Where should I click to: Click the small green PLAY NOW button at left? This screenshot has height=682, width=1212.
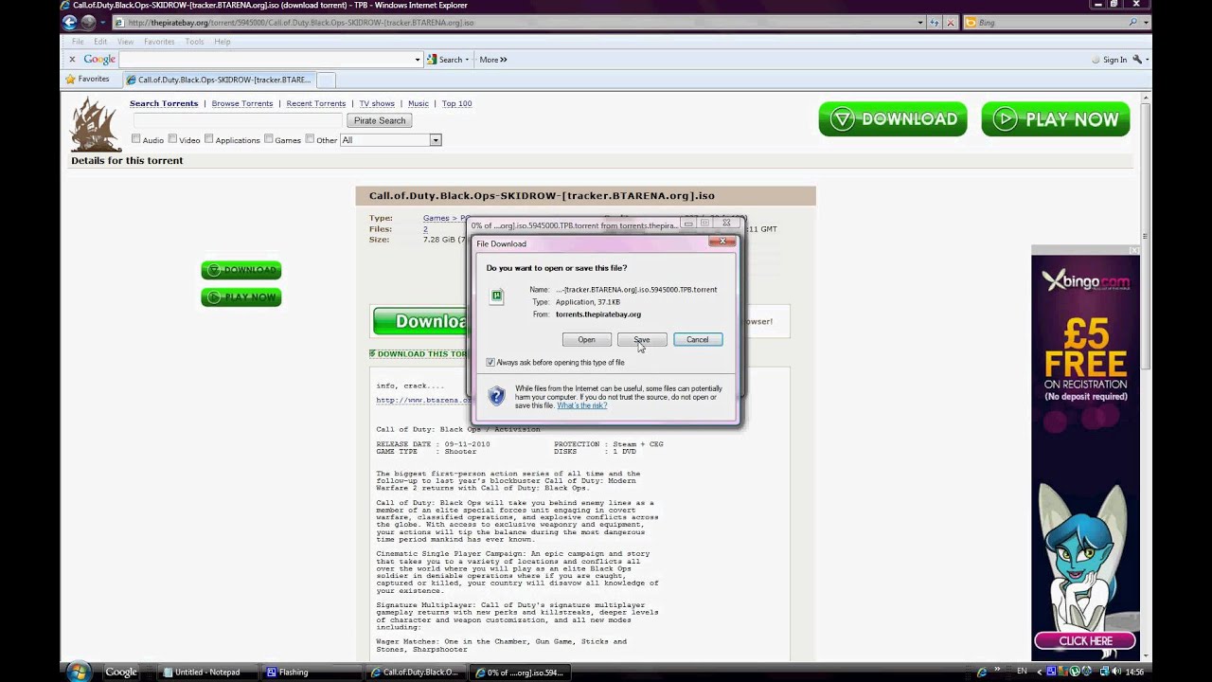[241, 297]
